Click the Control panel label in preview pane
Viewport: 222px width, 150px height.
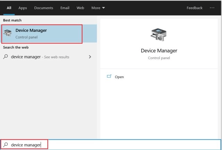click(159, 58)
